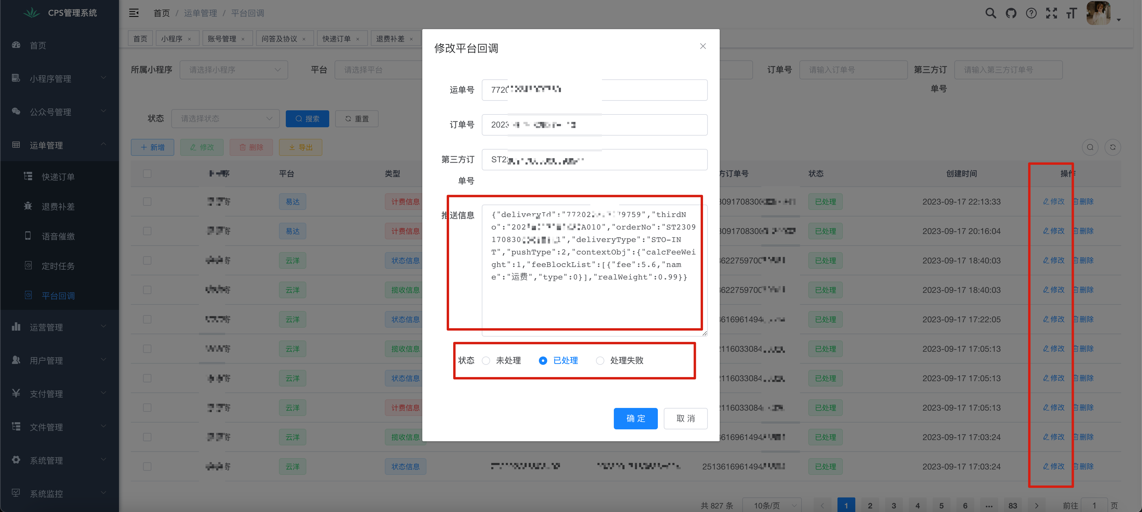Viewport: 1142px width, 512px height.
Task: Click the 运营管理 chart icon
Action: tap(16, 326)
